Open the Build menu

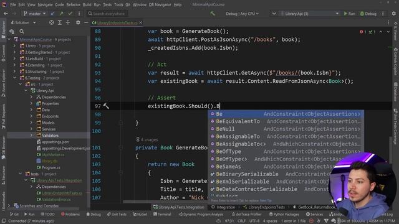[x=87, y=4]
